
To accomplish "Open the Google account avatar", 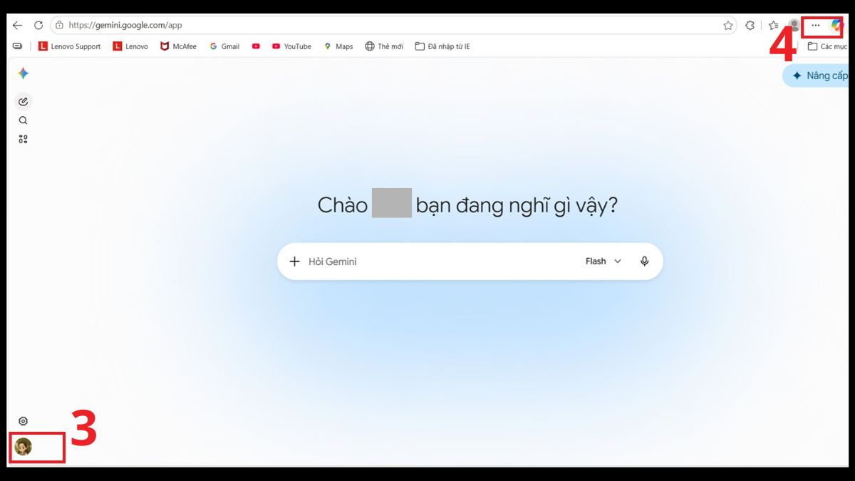I will [23, 447].
